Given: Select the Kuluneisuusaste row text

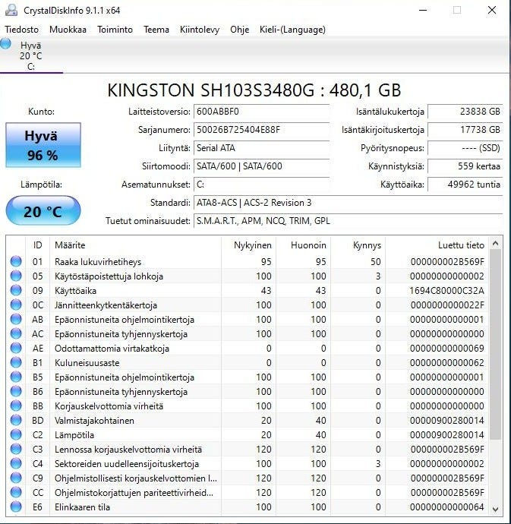Looking at the screenshot, I should 87,363.
